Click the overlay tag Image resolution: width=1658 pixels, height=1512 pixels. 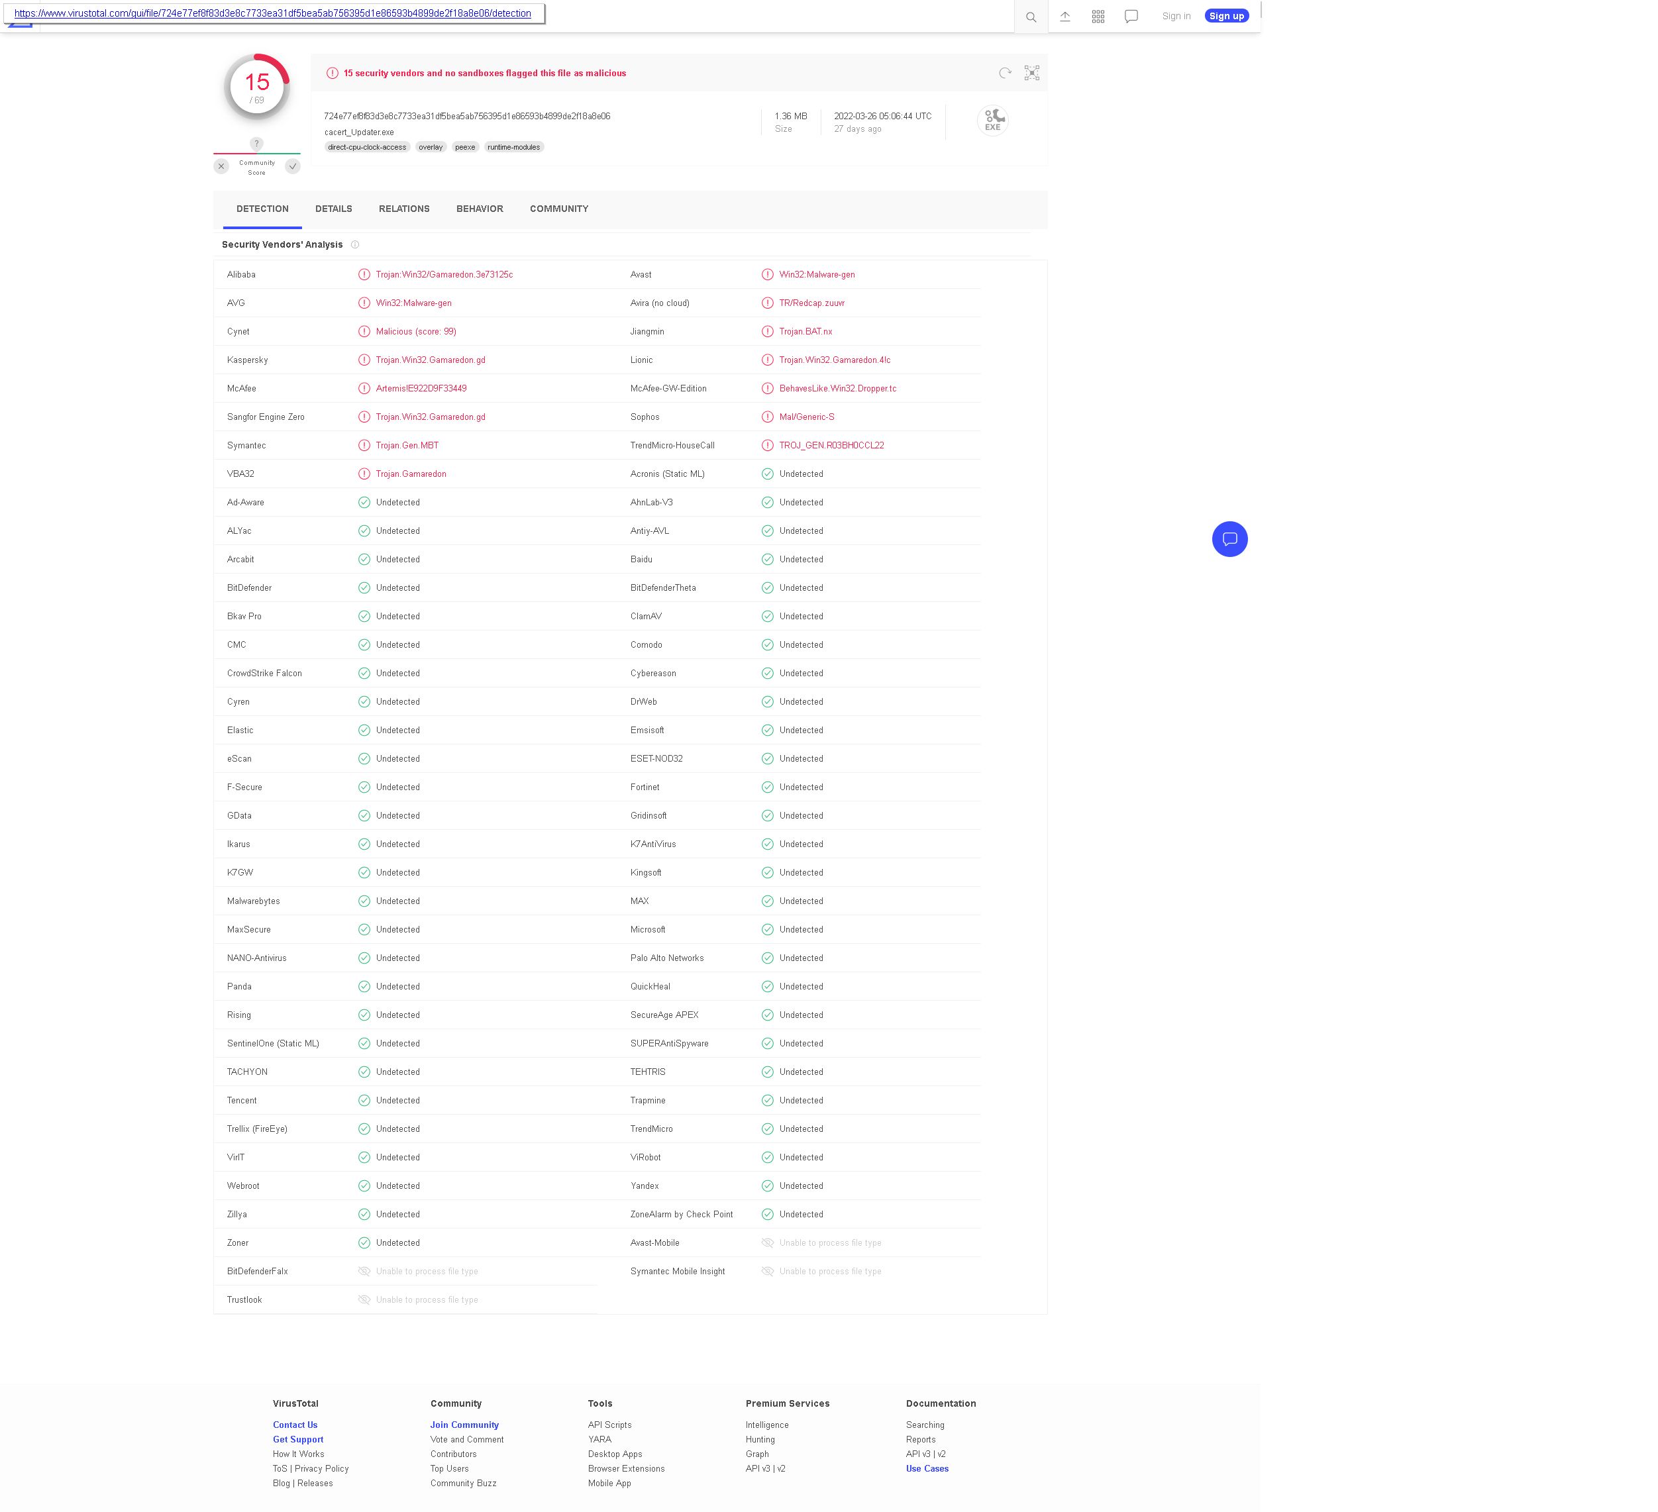[x=430, y=147]
